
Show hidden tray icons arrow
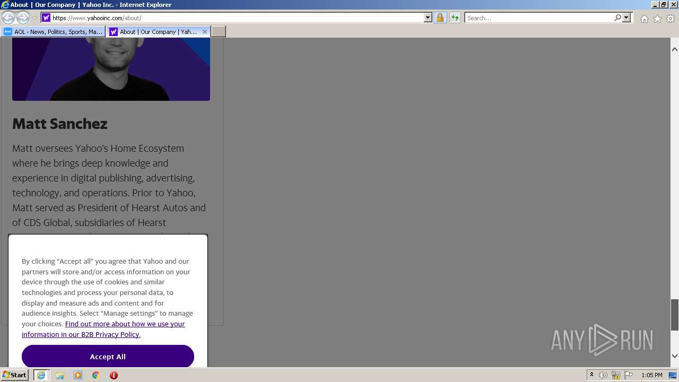591,375
